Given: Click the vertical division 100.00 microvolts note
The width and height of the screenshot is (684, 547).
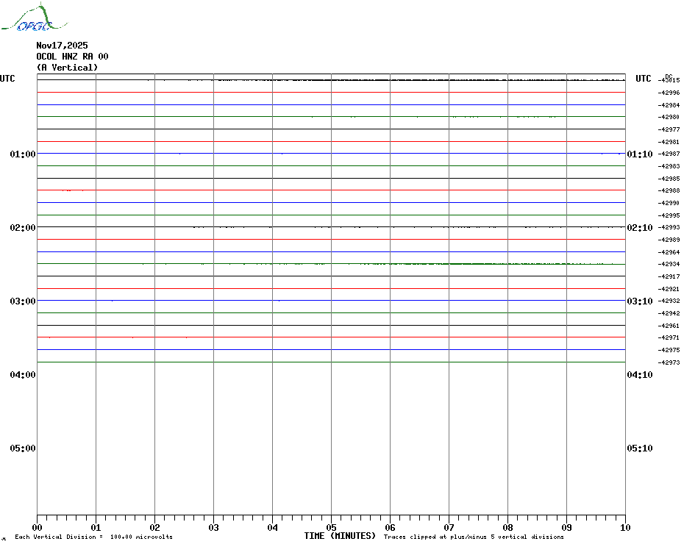Looking at the screenshot, I should pyautogui.click(x=93, y=537).
